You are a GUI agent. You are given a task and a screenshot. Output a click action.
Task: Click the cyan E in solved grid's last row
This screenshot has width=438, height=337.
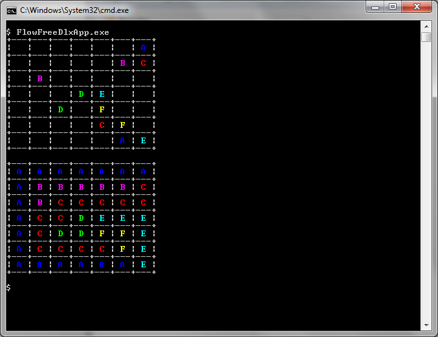pos(143,264)
